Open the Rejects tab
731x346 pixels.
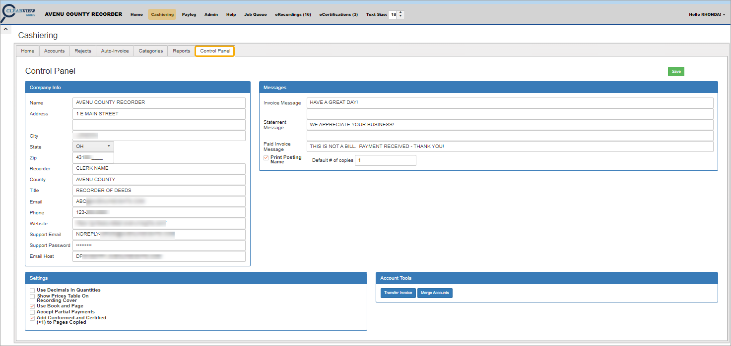point(83,51)
